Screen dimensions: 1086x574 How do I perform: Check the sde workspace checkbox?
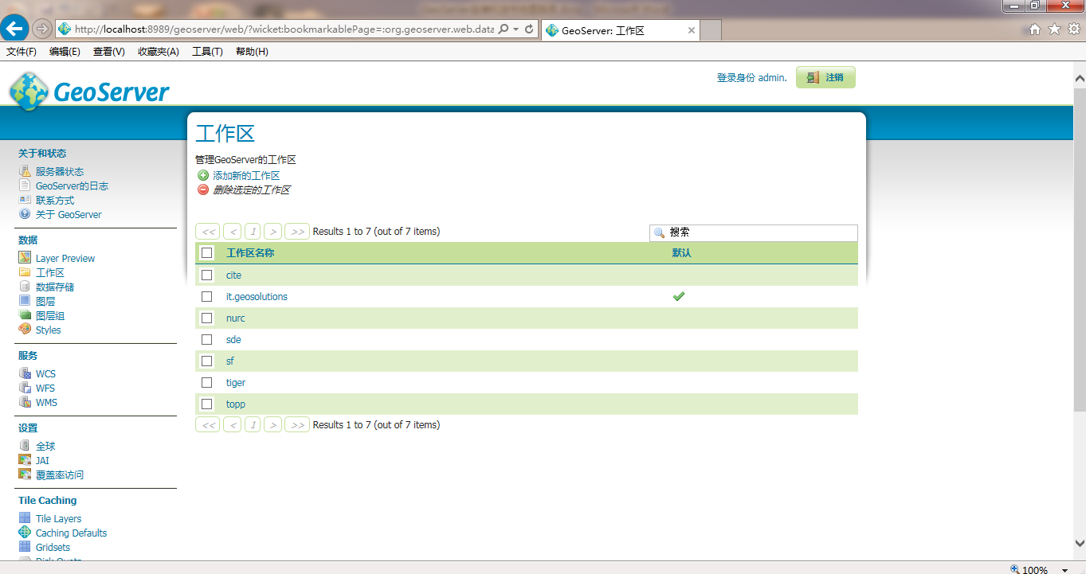207,339
